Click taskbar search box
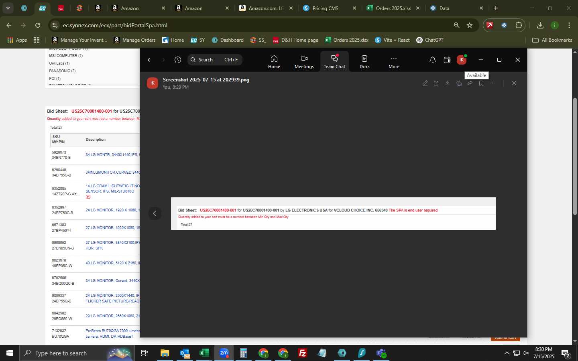The height and width of the screenshot is (361, 578). tap(77, 353)
